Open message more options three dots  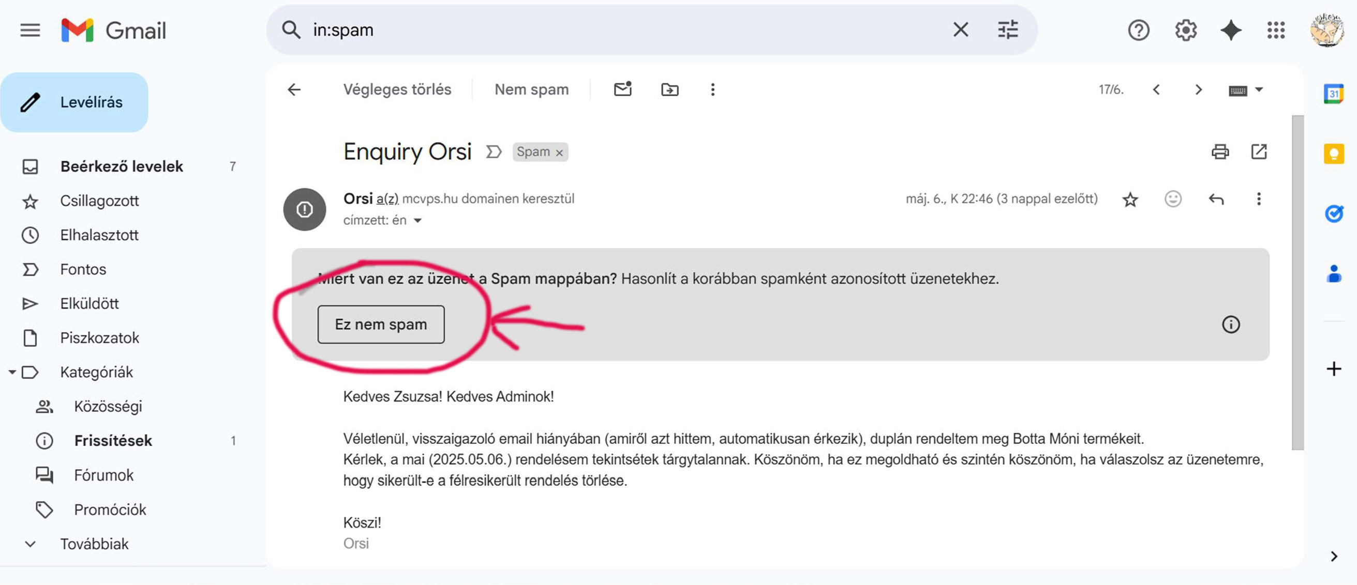1259,199
